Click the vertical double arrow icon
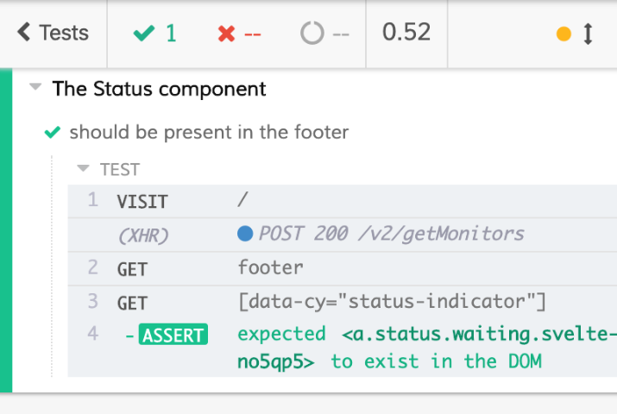 click(x=589, y=34)
